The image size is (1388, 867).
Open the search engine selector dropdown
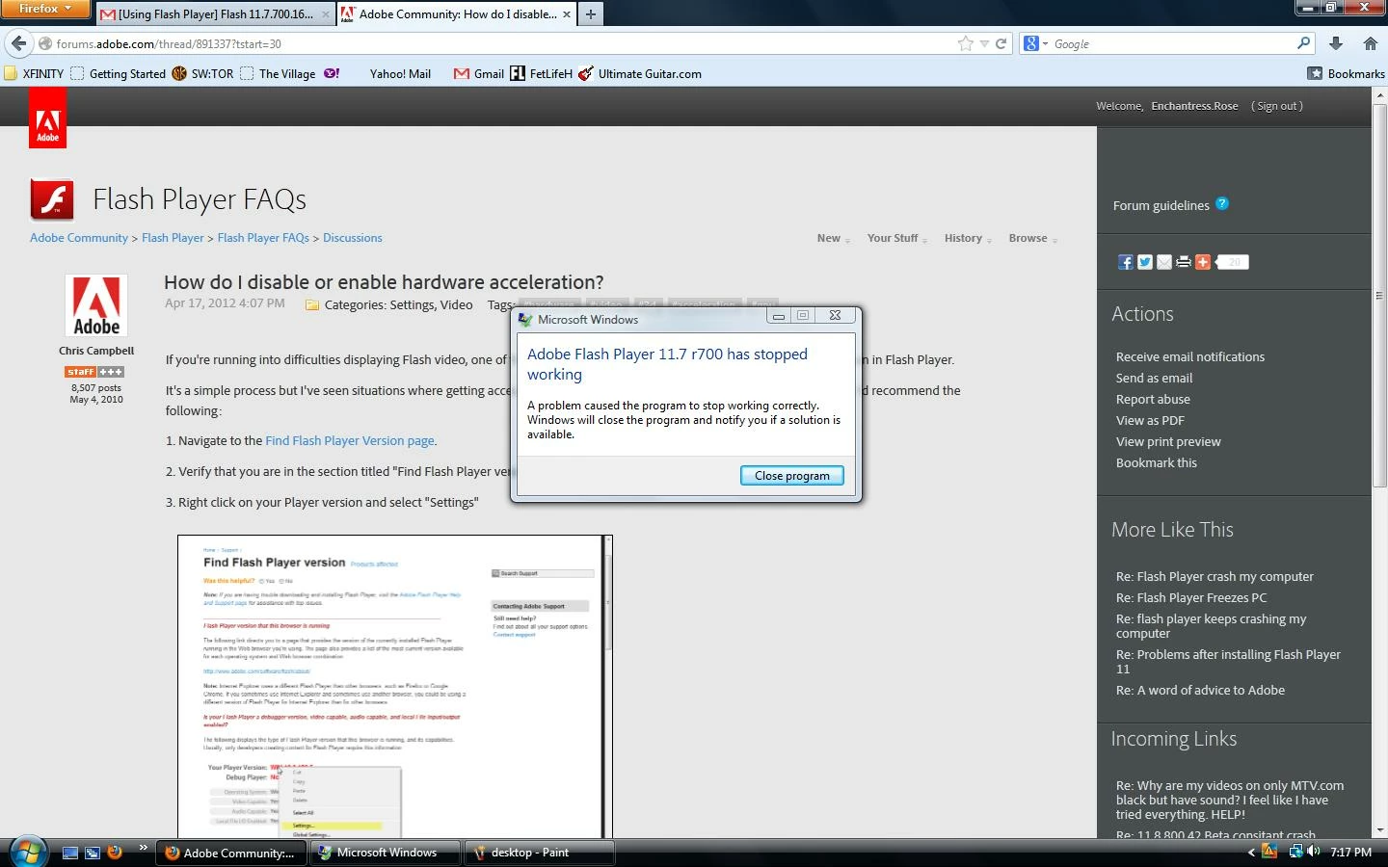pos(1036,43)
